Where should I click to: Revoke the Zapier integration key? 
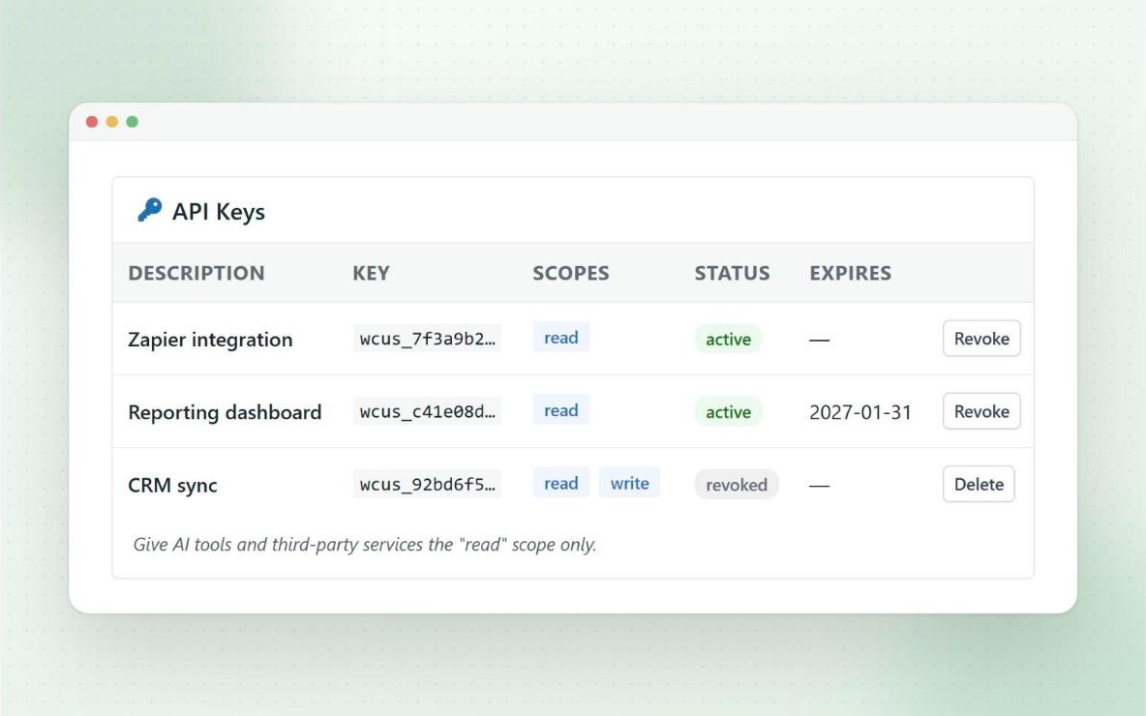point(981,339)
